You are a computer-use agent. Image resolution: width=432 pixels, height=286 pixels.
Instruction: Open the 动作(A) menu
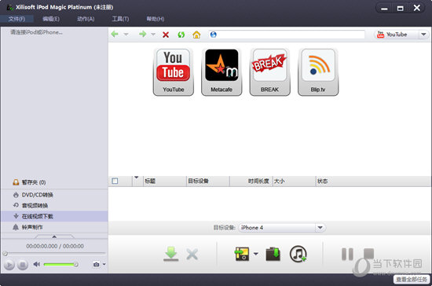pos(86,19)
